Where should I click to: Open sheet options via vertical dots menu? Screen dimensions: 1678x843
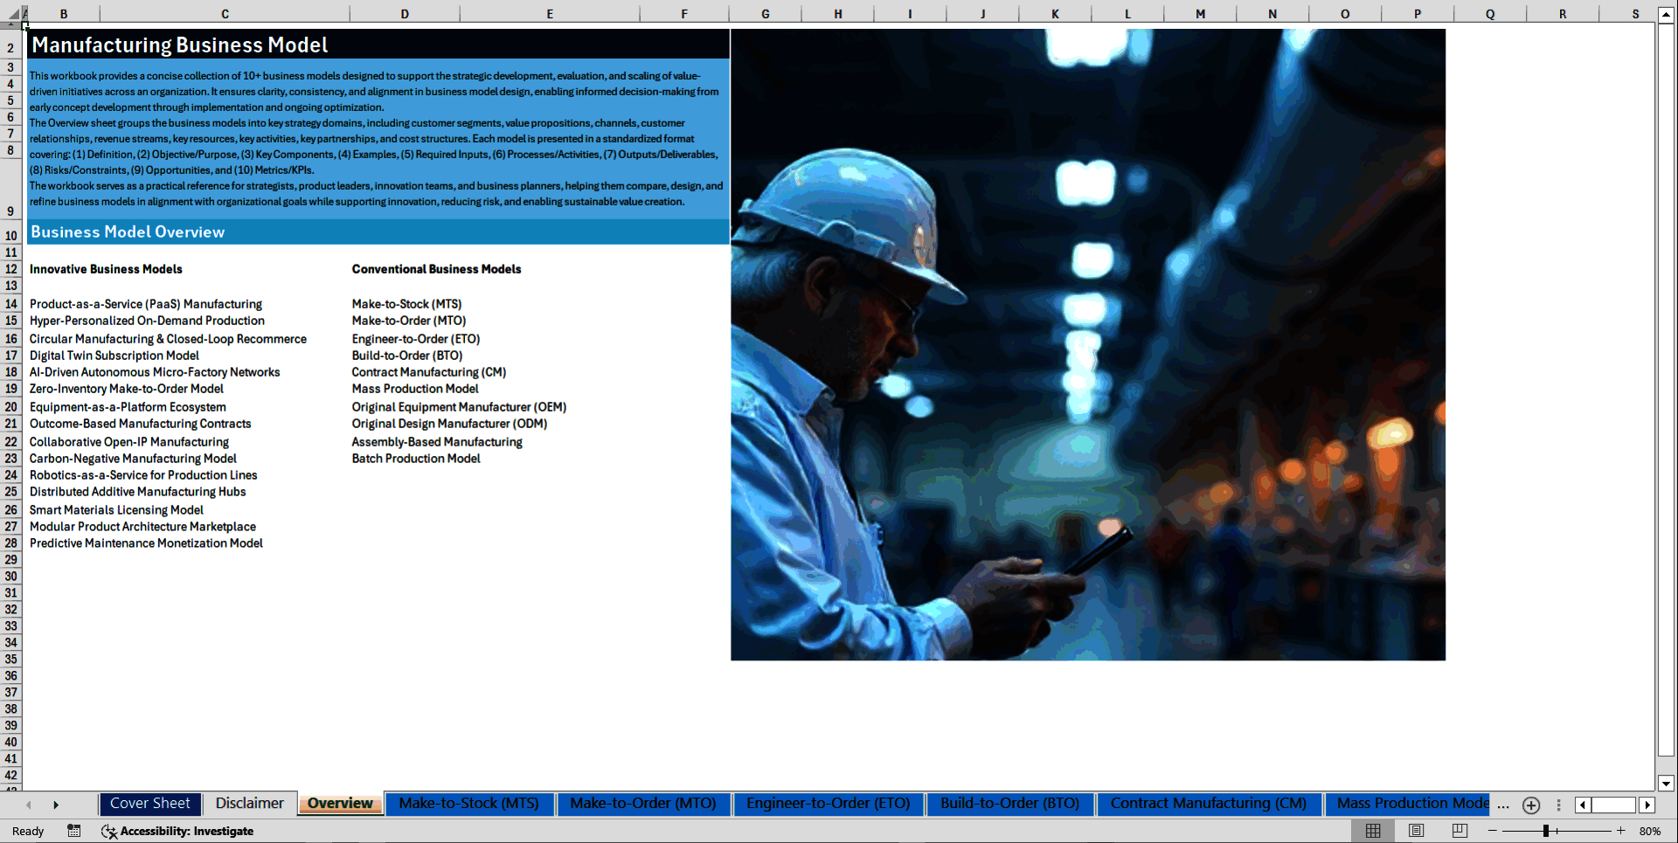pos(1558,805)
